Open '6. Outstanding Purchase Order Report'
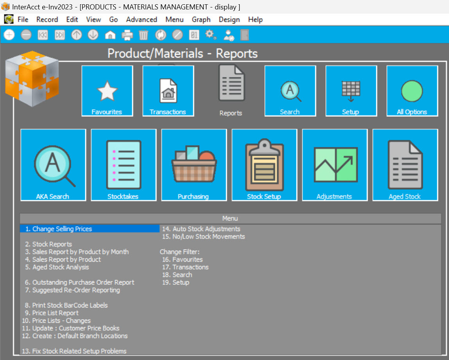The image size is (449, 360). (80, 282)
